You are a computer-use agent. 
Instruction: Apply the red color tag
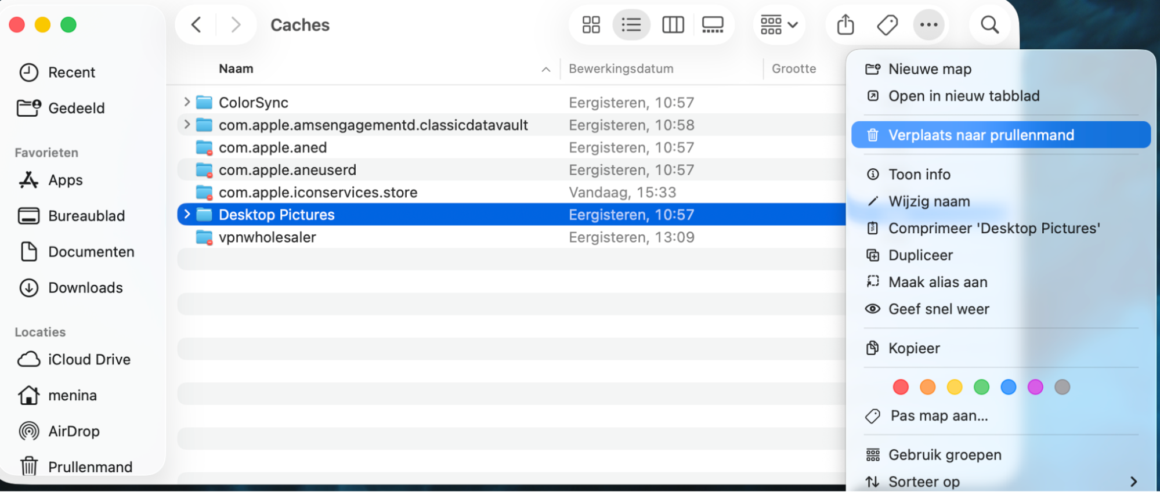tap(901, 387)
